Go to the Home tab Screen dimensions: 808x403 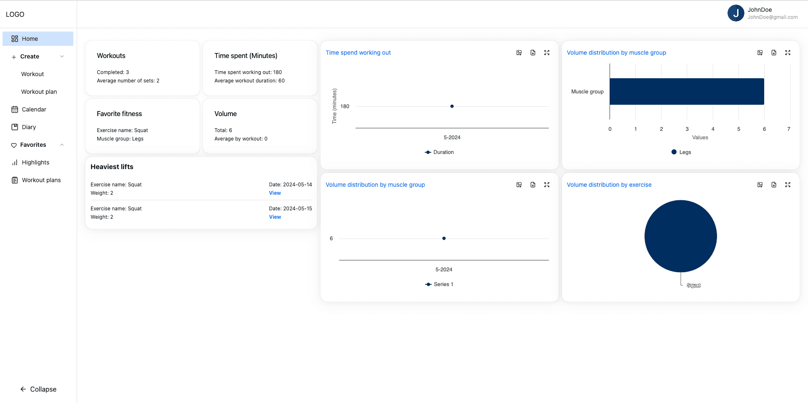(29, 38)
